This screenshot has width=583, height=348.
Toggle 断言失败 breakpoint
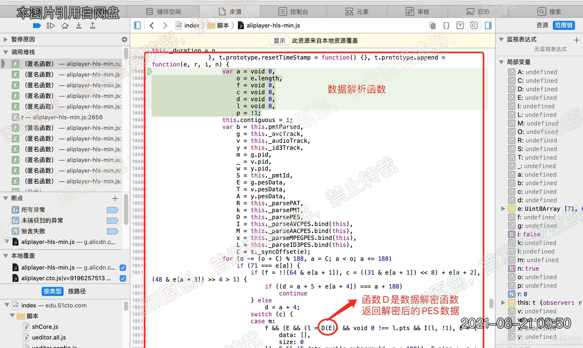tap(112, 231)
